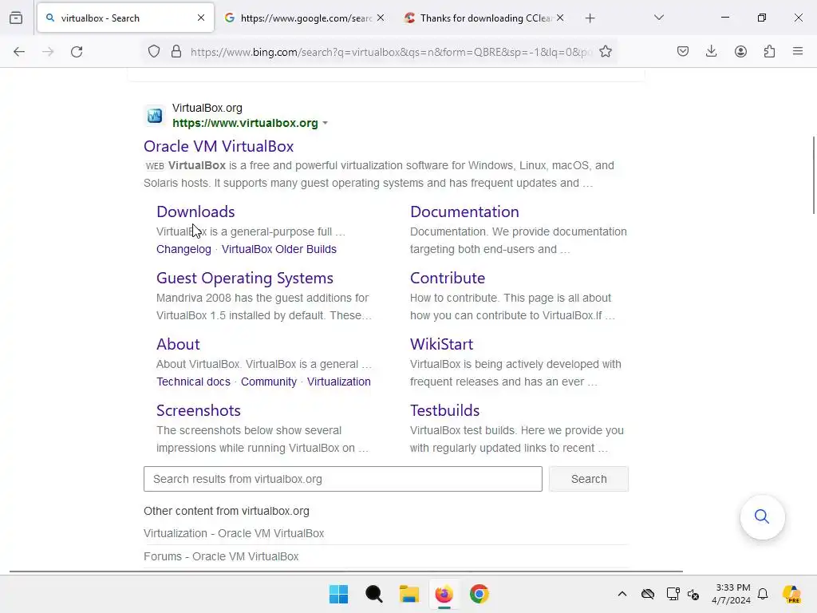This screenshot has width=817, height=613.
Task: Open notifications bell in taskbar
Action: pyautogui.click(x=763, y=594)
